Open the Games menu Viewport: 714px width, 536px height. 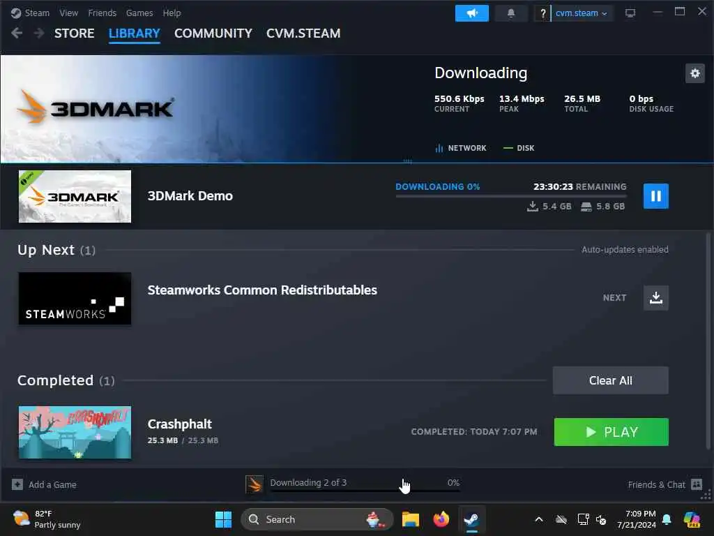coord(139,13)
